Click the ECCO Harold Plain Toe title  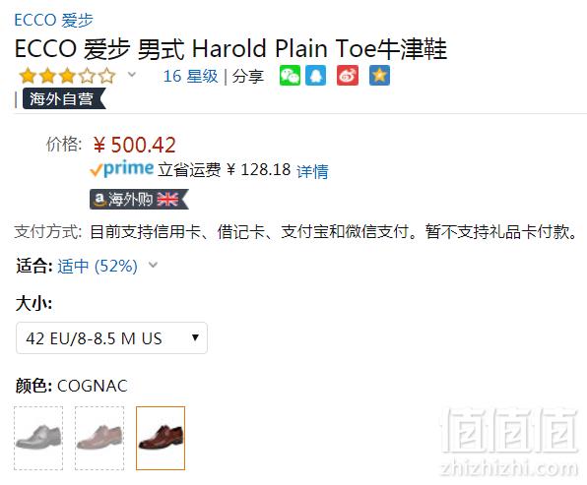click(231, 49)
